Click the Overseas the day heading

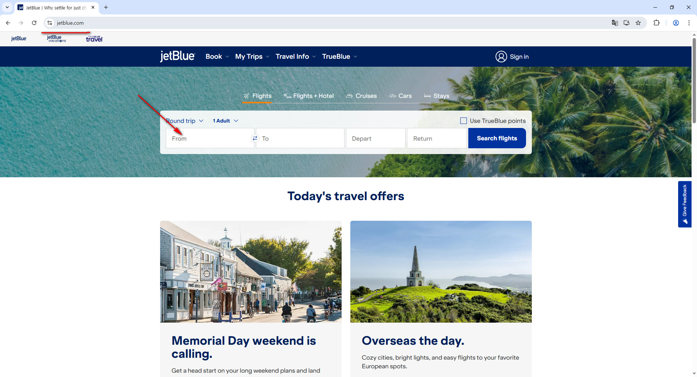pos(413,340)
